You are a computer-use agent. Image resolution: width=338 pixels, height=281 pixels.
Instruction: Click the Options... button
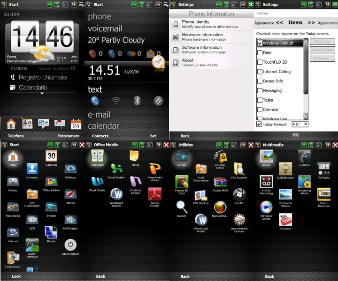[x=322, y=58]
